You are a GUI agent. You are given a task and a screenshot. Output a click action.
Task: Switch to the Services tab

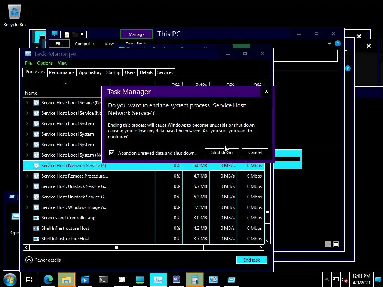[165, 72]
